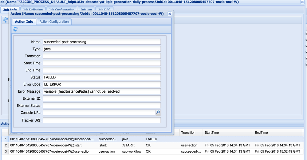
Task: Click :START: type cell in row 2
Action: click(128, 145)
